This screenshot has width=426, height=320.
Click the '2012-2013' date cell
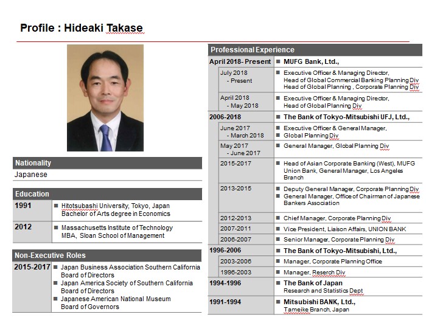click(246, 218)
